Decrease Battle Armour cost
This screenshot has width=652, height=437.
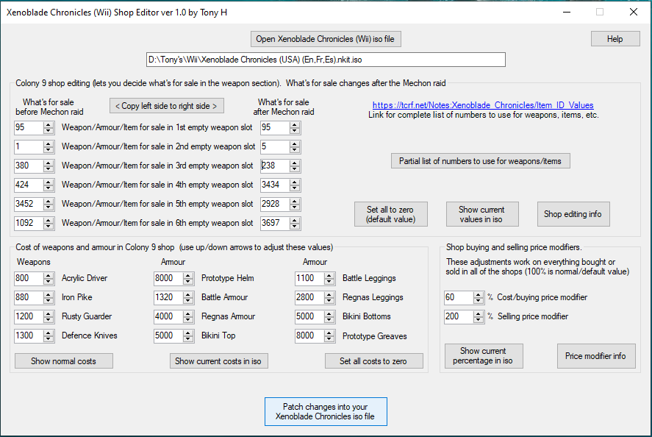pos(188,300)
